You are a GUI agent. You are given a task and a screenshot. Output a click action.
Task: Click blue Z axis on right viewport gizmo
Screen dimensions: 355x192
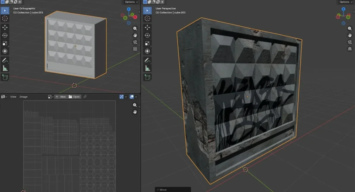pos(343,9)
